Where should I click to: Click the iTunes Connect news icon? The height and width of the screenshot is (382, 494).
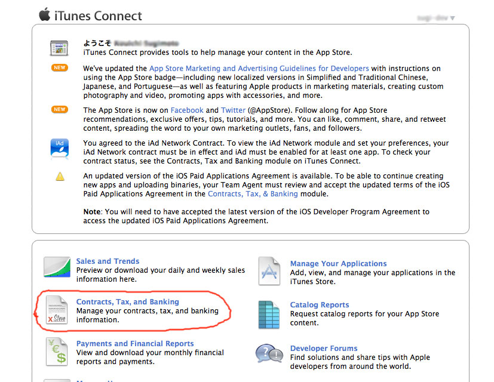pyautogui.click(x=60, y=48)
